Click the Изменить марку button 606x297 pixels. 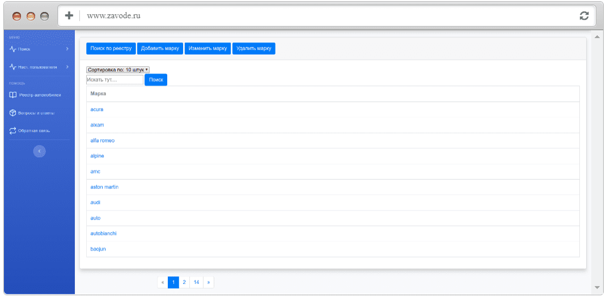point(207,49)
